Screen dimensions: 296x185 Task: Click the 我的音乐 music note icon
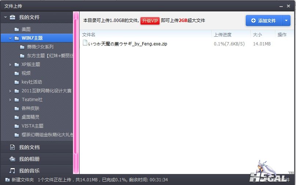coord(12,171)
